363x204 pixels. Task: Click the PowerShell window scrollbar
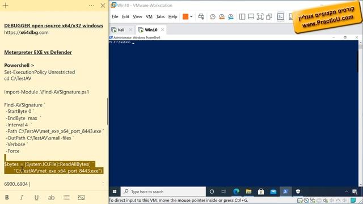click(x=361, y=113)
